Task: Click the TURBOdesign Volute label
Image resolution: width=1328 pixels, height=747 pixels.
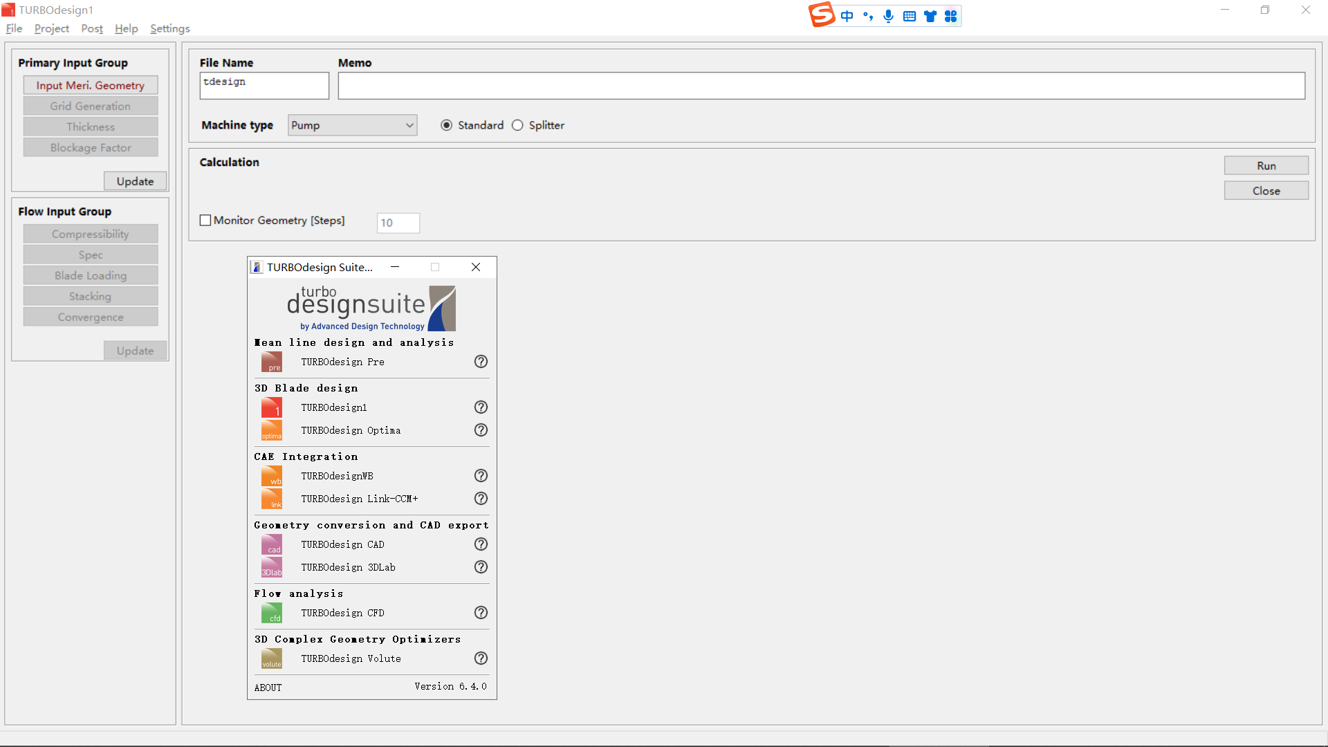Action: pos(351,658)
